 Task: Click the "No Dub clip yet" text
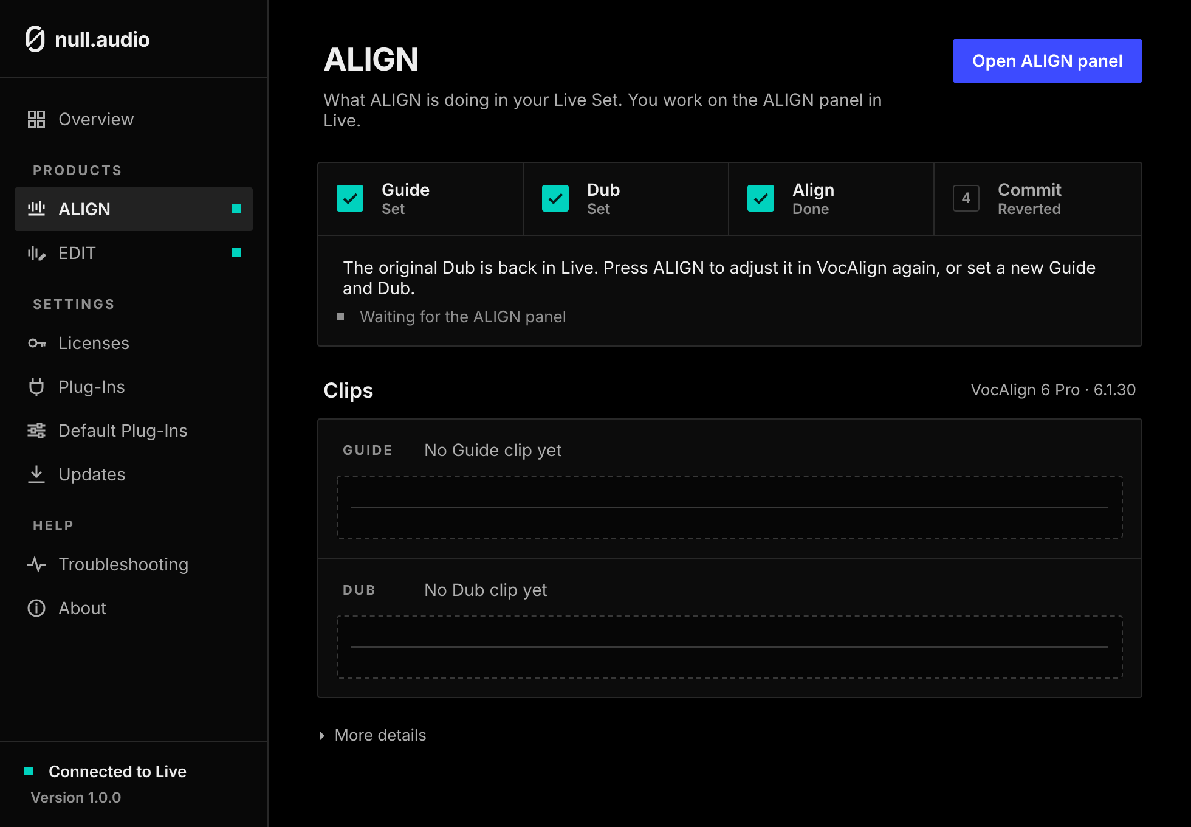click(x=486, y=590)
